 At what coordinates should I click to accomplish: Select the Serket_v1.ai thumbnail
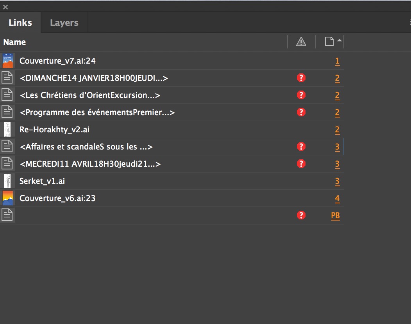click(7, 181)
